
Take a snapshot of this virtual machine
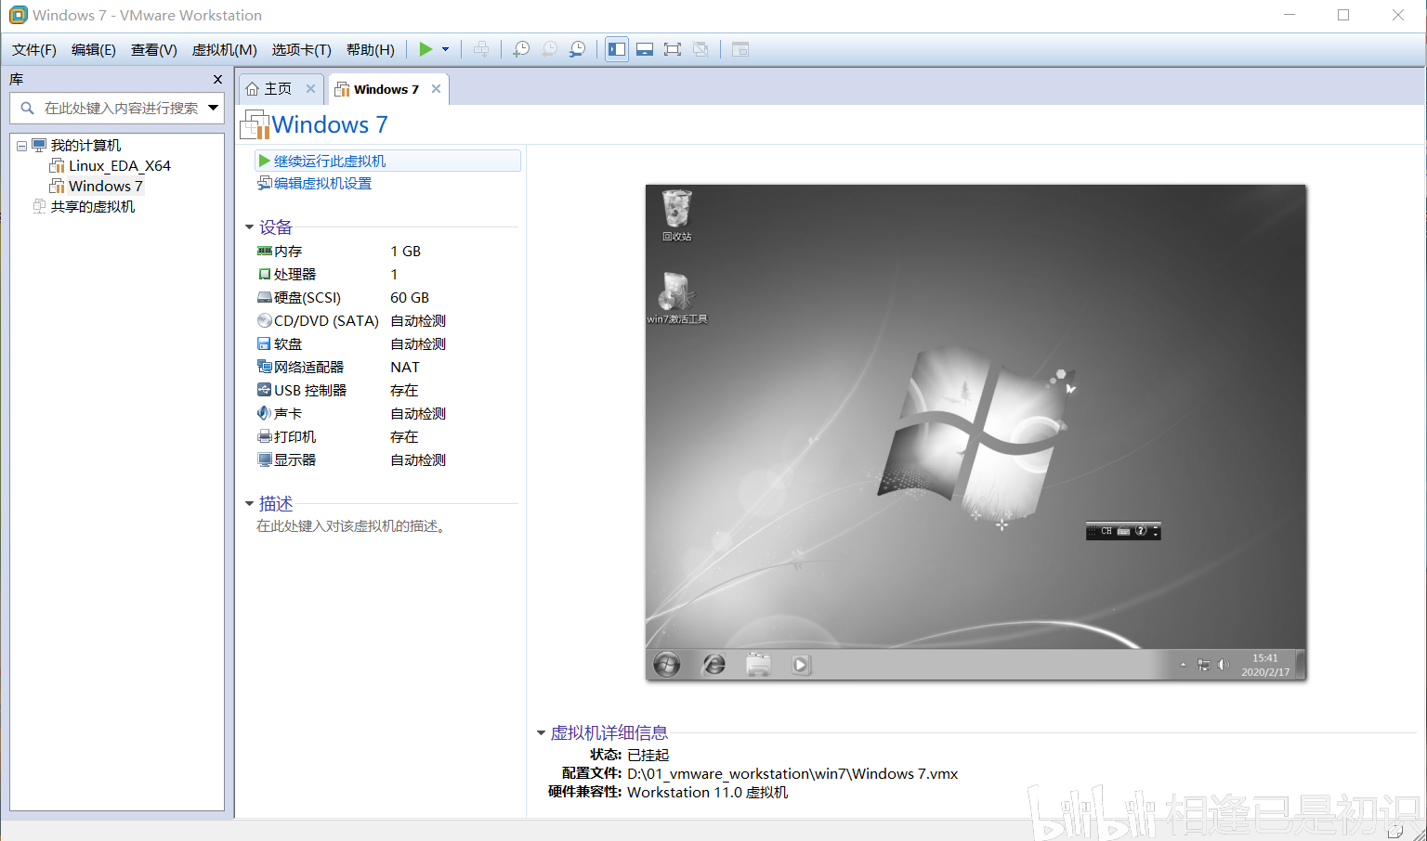pyautogui.click(x=521, y=49)
